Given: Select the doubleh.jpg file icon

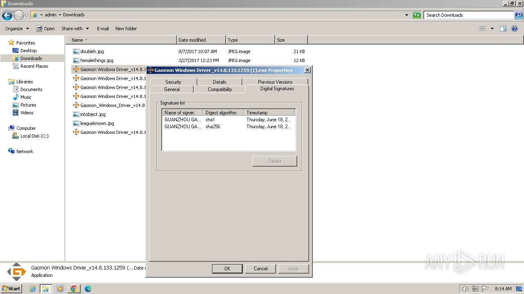Looking at the screenshot, I should (x=76, y=51).
